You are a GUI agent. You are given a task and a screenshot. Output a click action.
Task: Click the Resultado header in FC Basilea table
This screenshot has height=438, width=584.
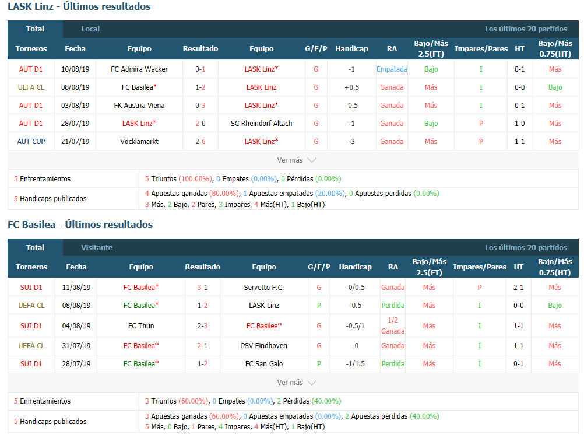(203, 267)
